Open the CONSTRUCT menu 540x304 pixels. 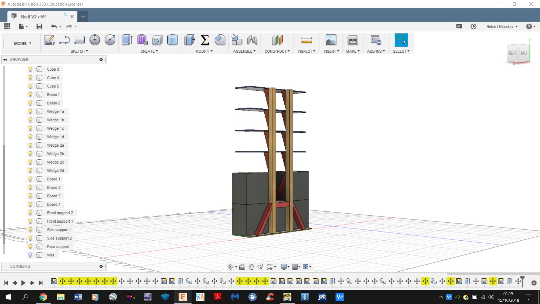click(x=277, y=51)
